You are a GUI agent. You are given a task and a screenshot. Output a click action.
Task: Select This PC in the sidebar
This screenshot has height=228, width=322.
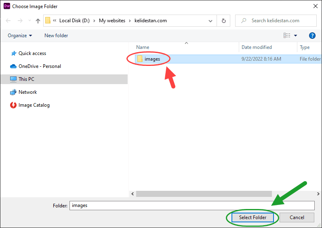[x=64, y=79]
